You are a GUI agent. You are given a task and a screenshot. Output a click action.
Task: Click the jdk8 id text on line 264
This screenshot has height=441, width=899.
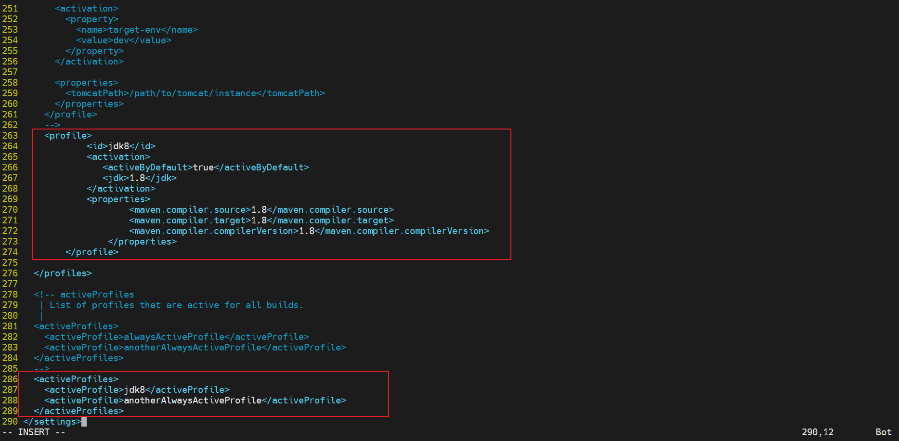tap(118, 146)
